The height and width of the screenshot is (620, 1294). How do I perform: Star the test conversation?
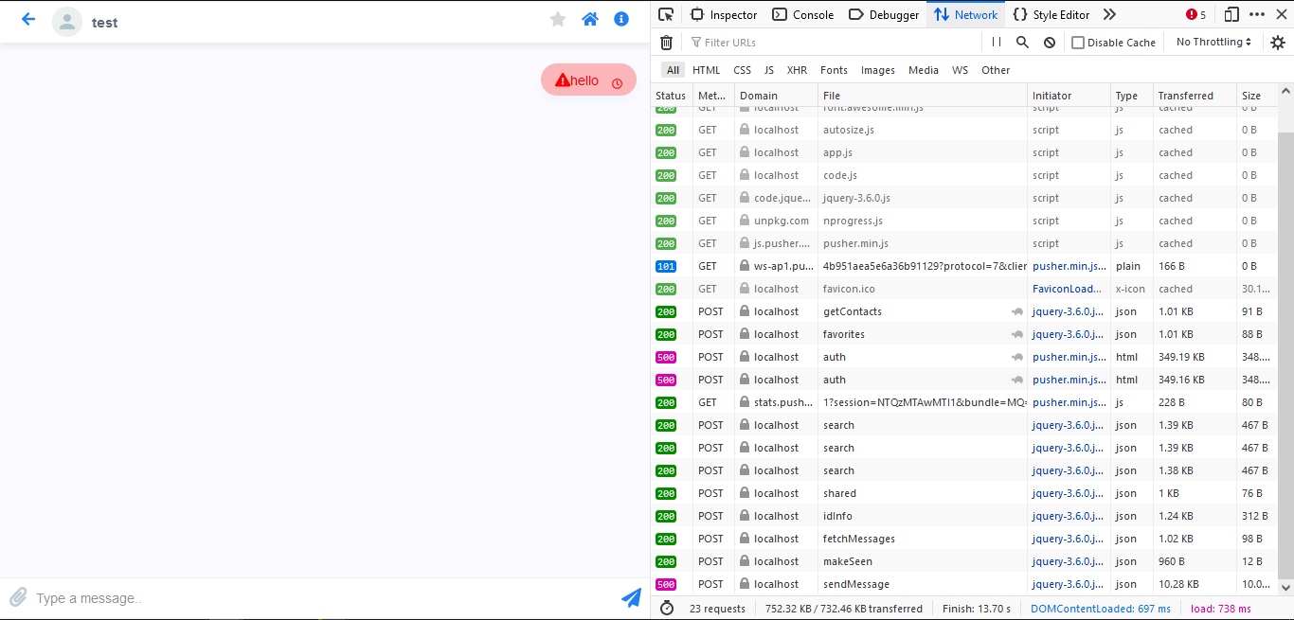558,19
